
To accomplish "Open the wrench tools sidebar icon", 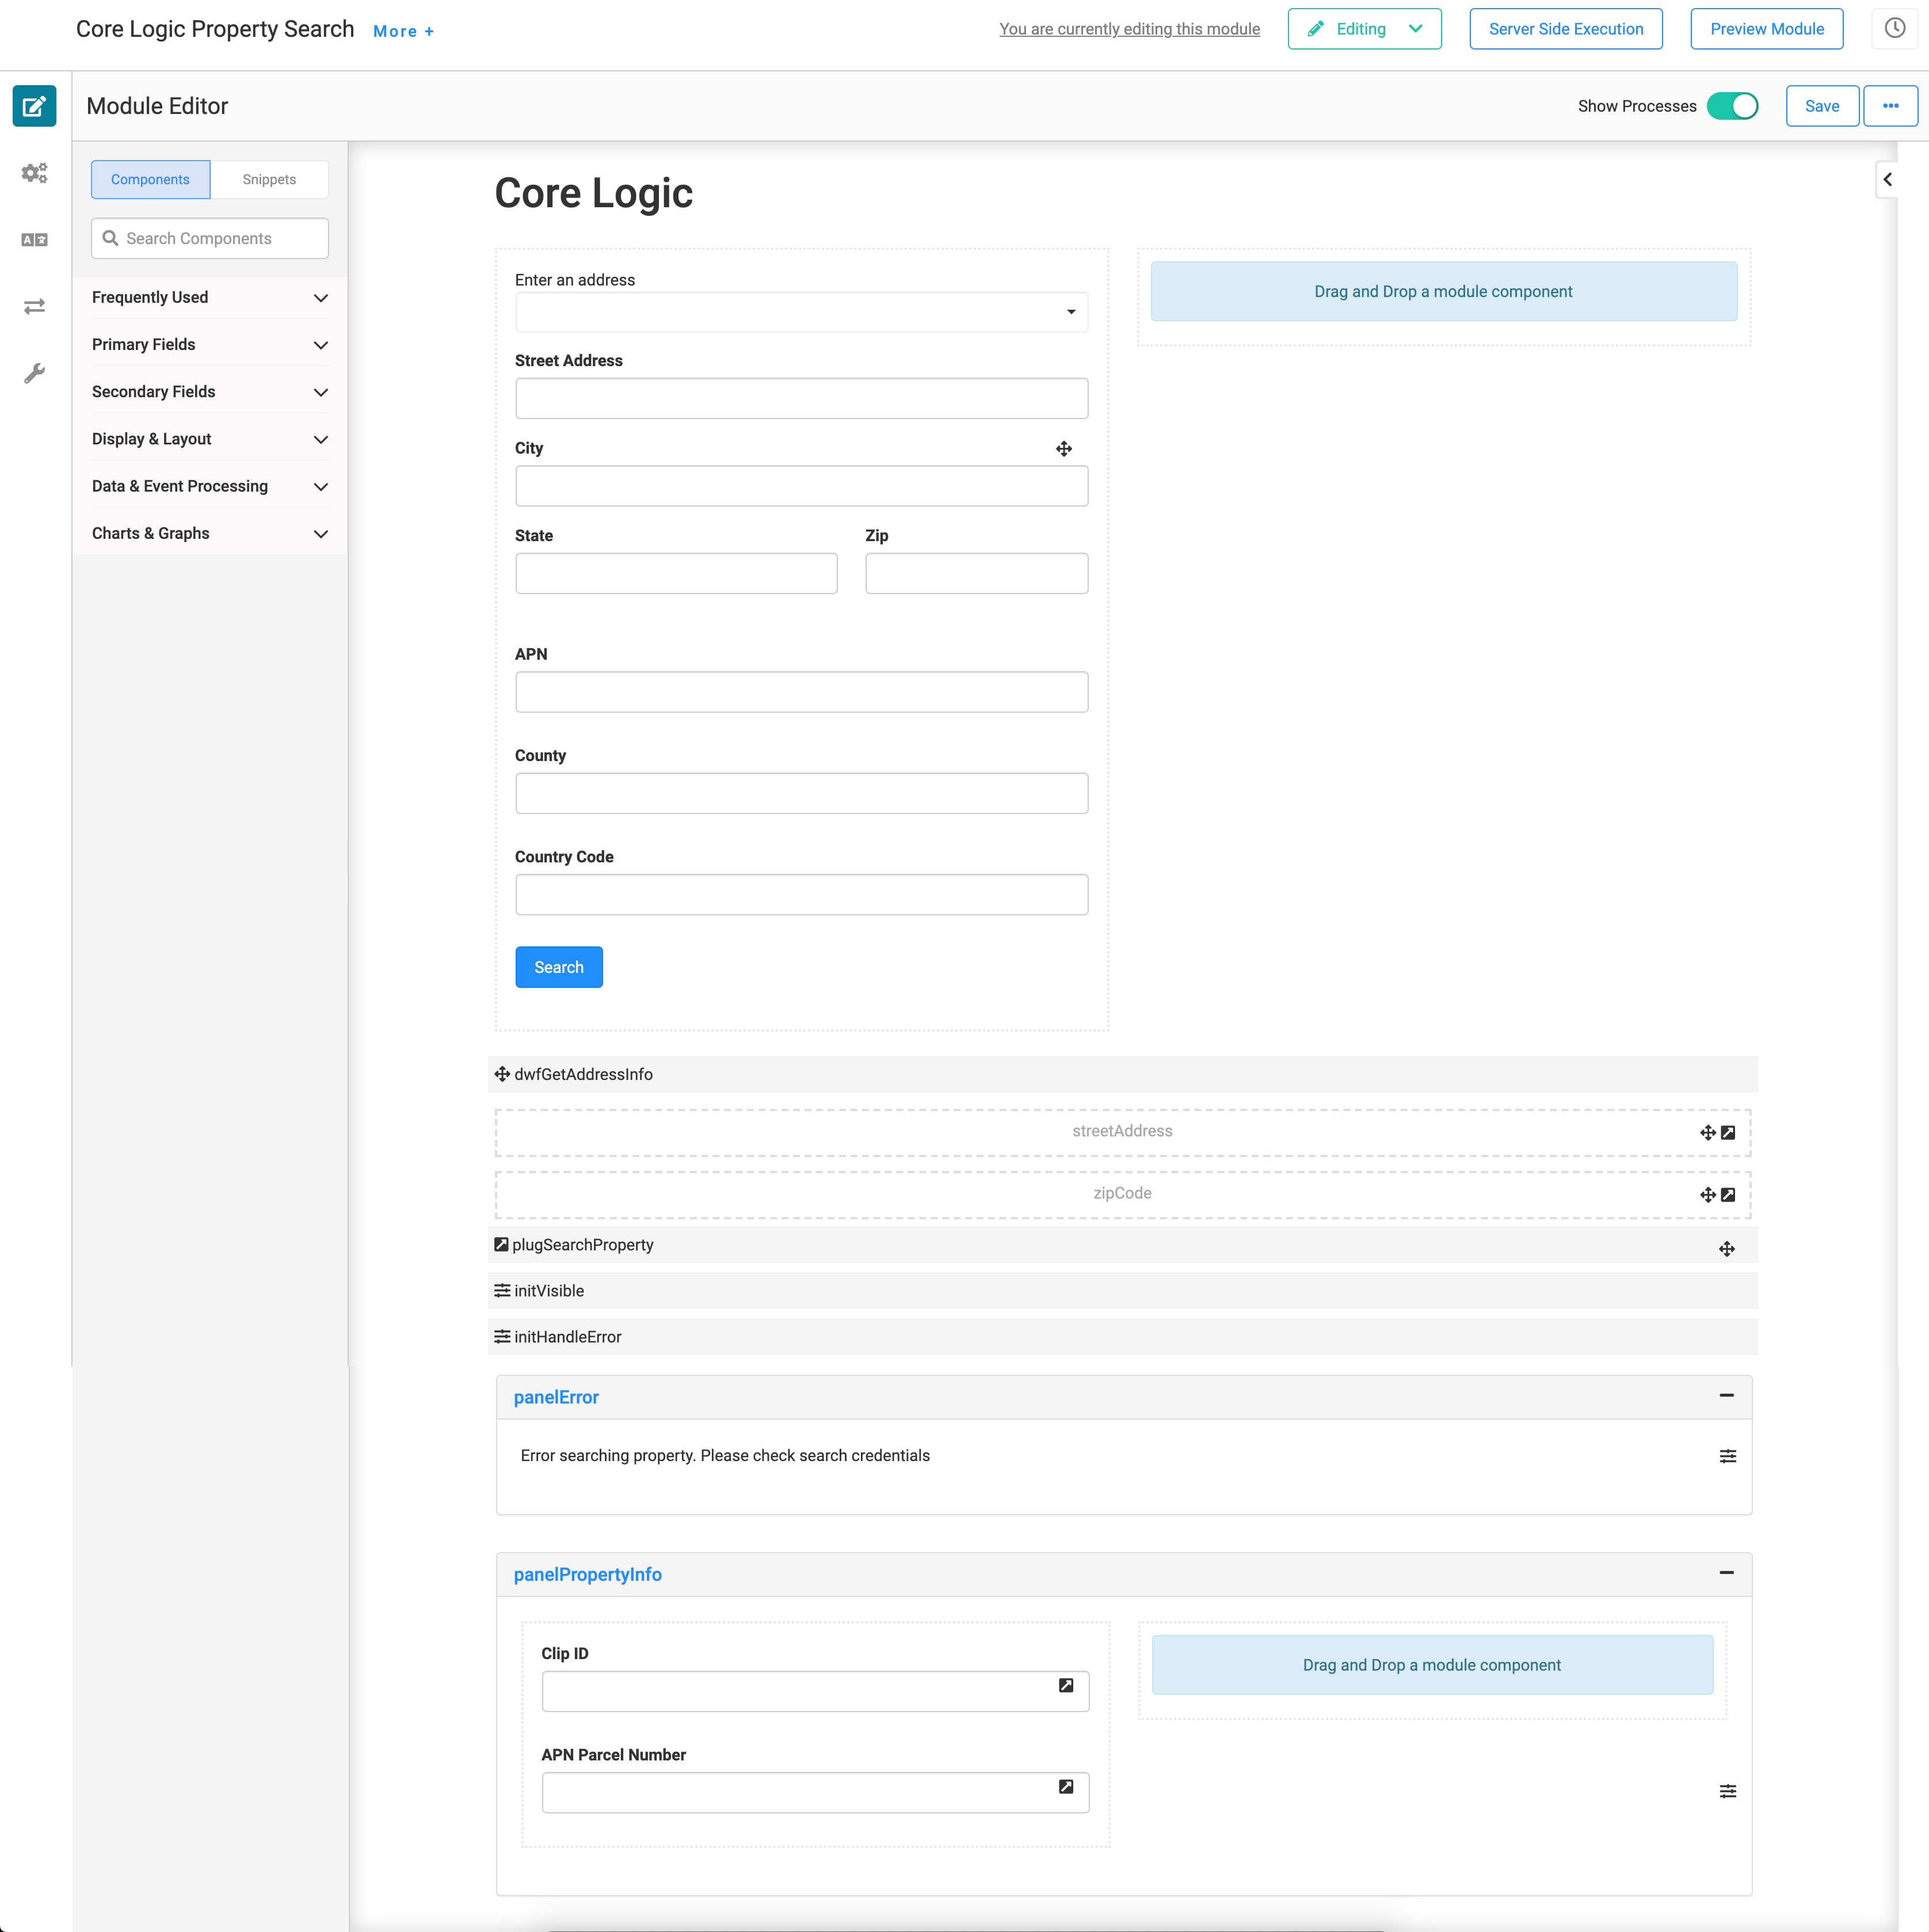I will (x=34, y=373).
